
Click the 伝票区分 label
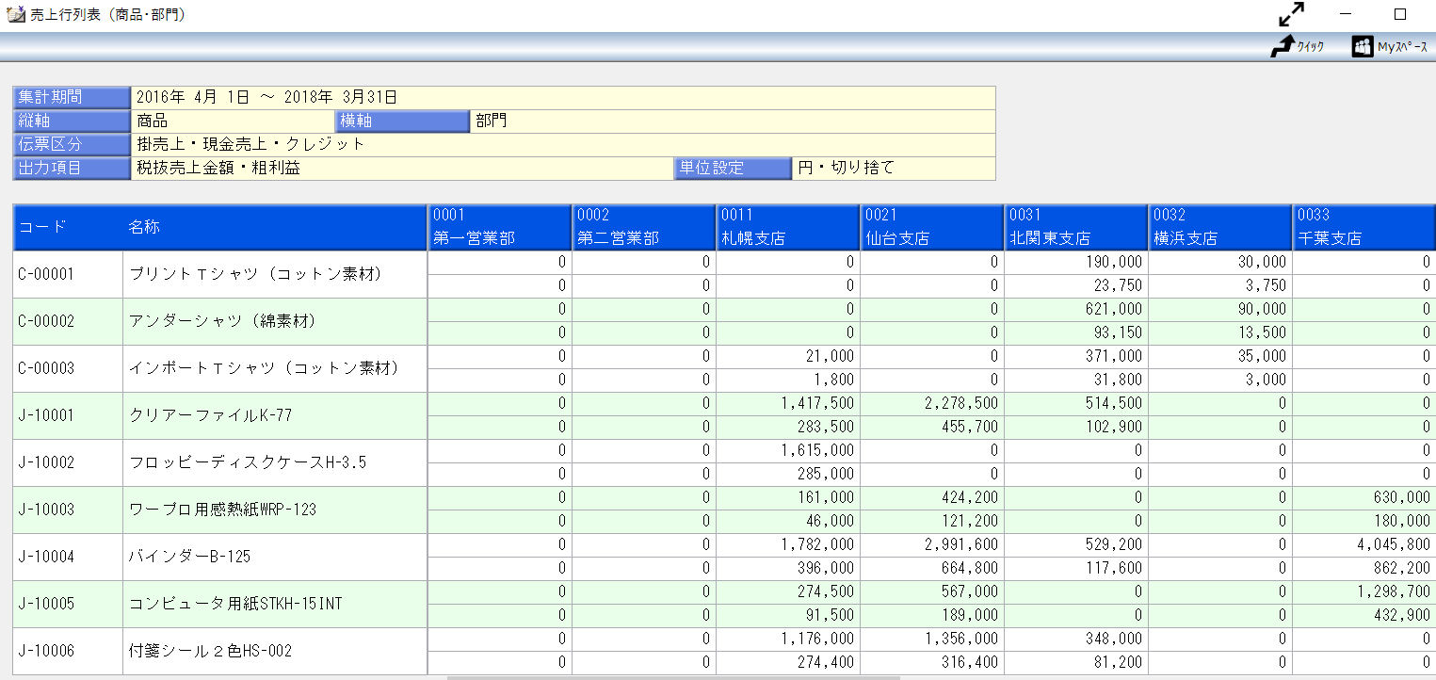click(x=72, y=144)
